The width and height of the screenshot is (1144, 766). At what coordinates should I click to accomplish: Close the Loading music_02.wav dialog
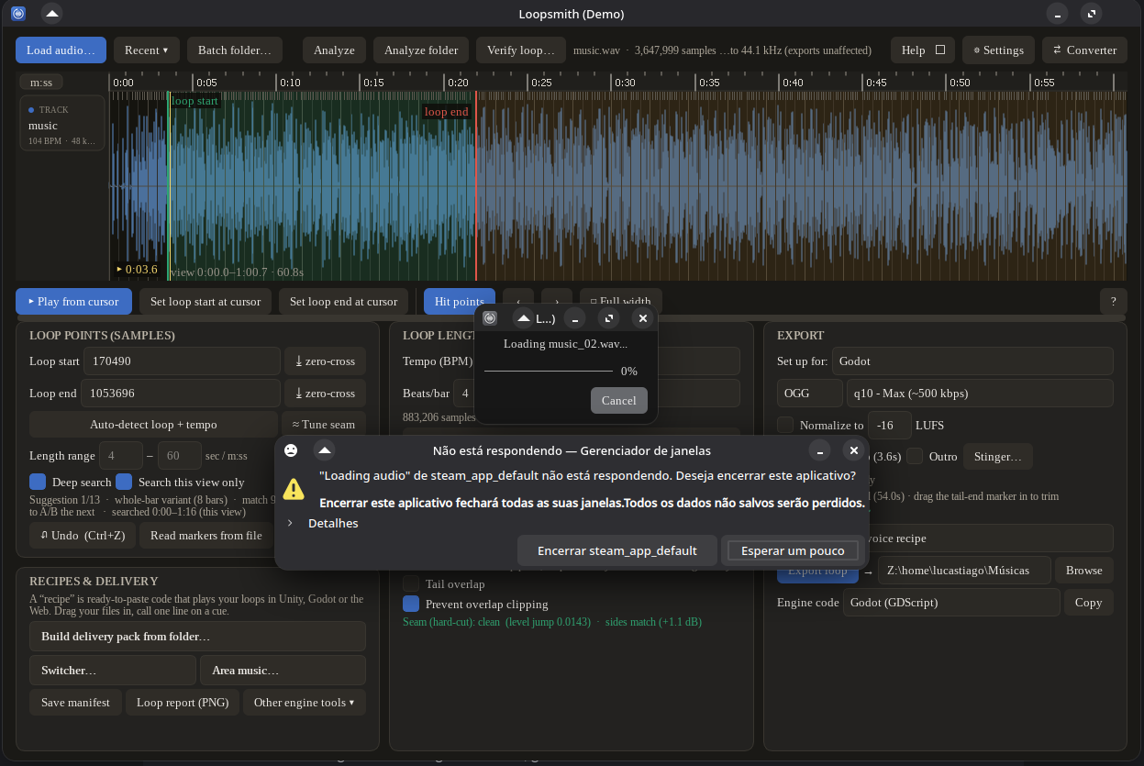[x=642, y=318]
